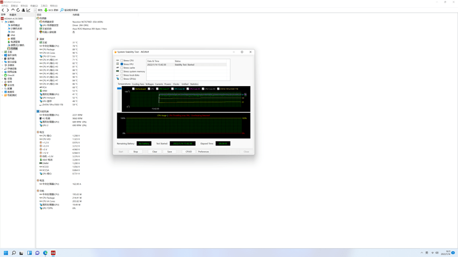Expand the server tree node

(3, 58)
